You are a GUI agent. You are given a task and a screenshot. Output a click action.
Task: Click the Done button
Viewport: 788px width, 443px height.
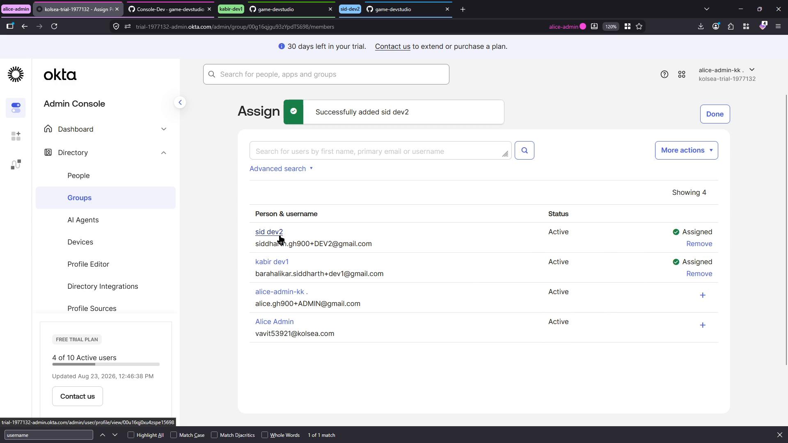715,114
